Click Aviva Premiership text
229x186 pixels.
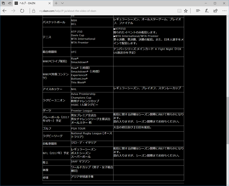[83, 94]
